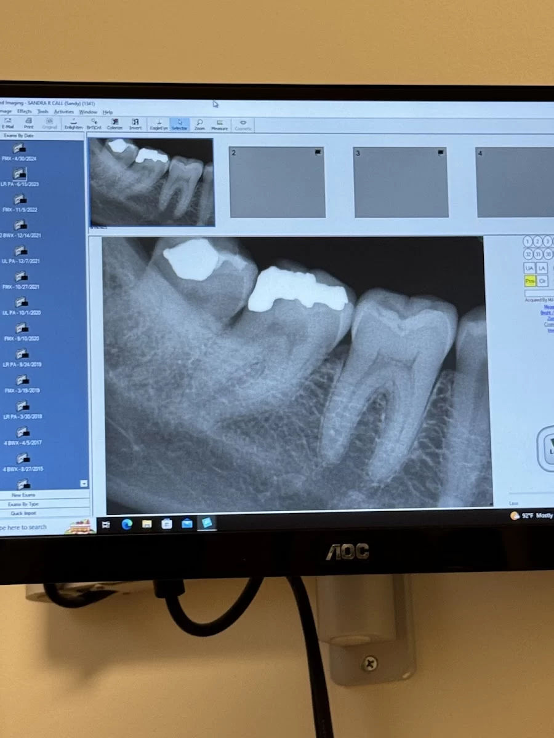The image size is (554, 738).
Task: Open the Help menu
Action: 108,112
